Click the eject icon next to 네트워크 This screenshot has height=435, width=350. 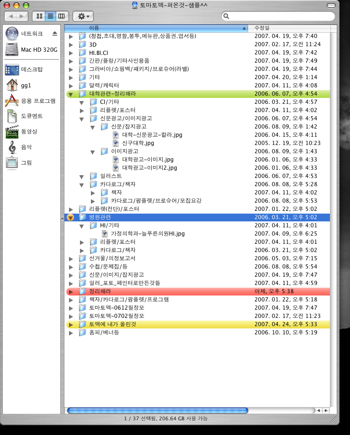click(55, 33)
